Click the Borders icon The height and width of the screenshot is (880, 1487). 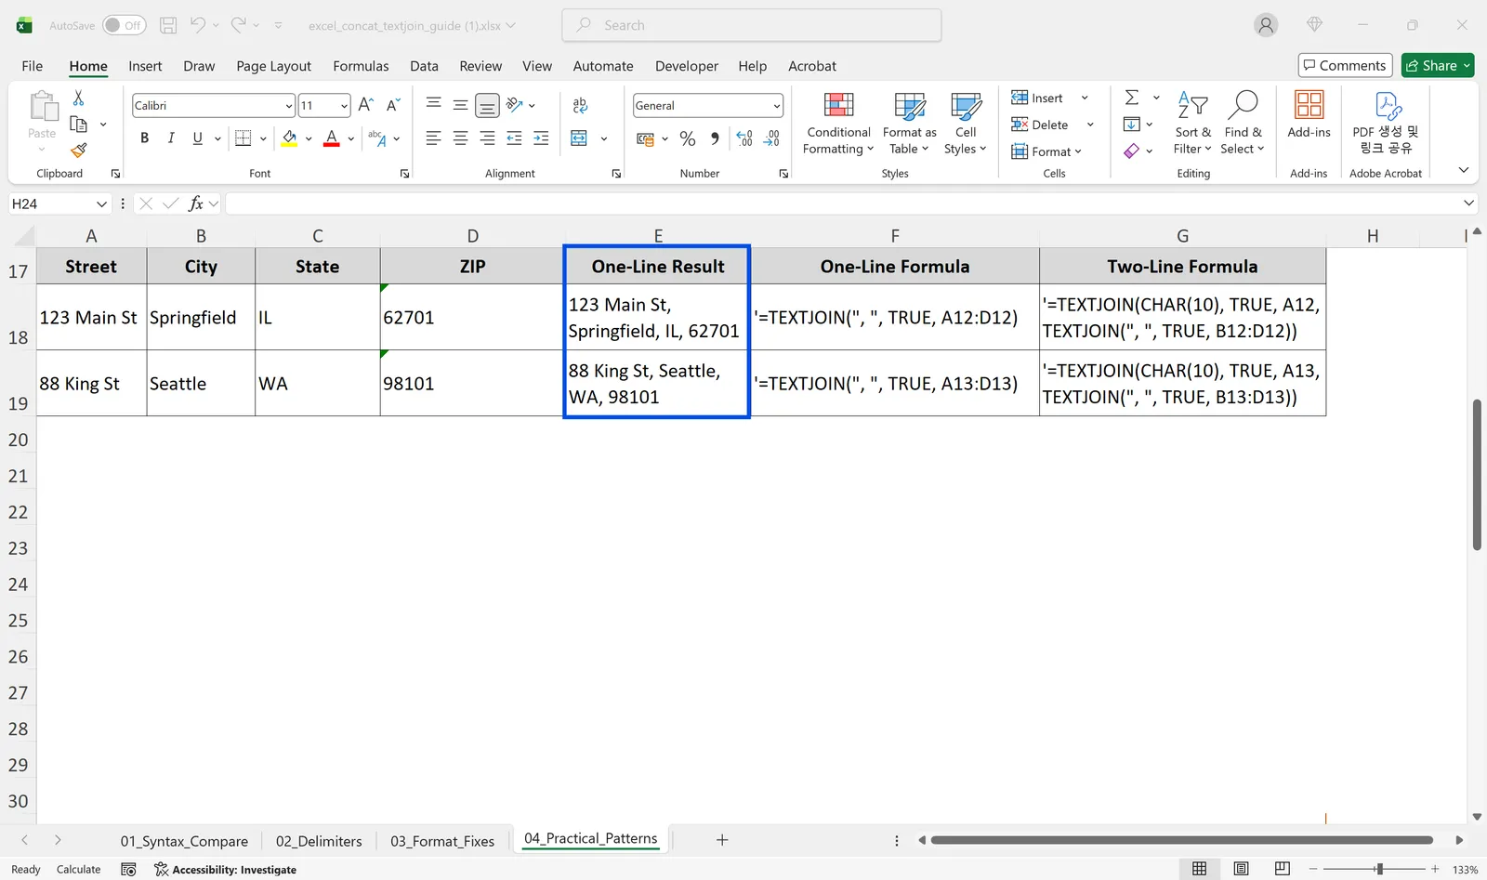[x=243, y=138]
